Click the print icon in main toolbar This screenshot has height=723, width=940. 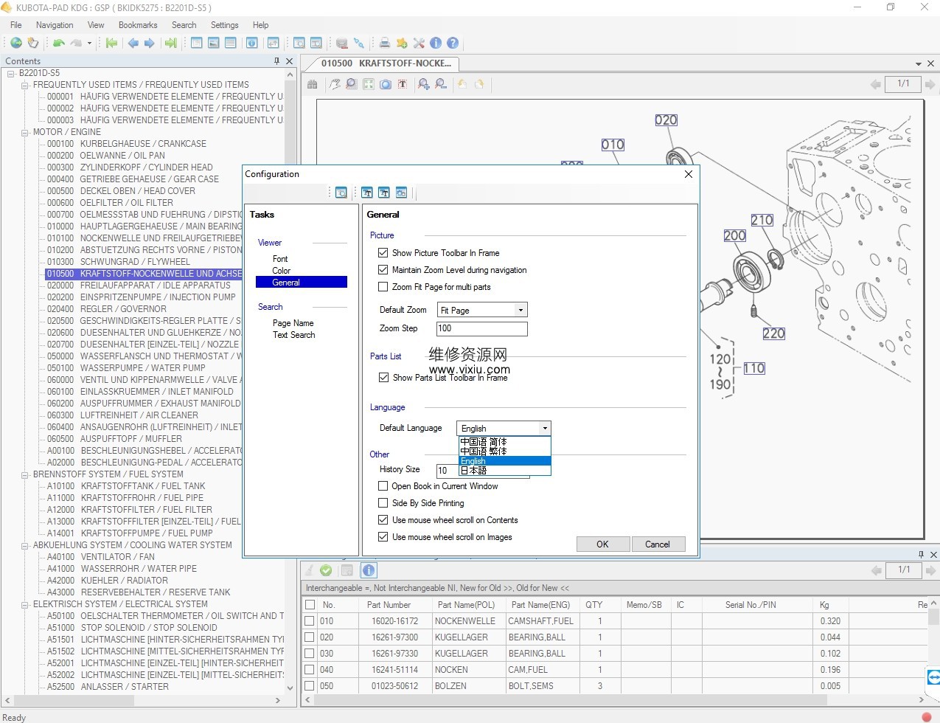tap(384, 43)
